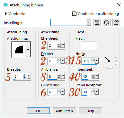Viewport: 124px width, 118px height.
Task: Save the current preset with the floppy icon
Action: [97, 22]
